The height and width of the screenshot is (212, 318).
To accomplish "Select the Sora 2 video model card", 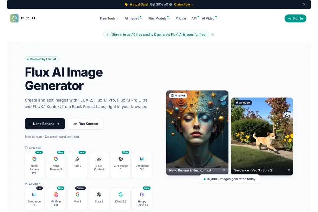I will click(99, 199).
